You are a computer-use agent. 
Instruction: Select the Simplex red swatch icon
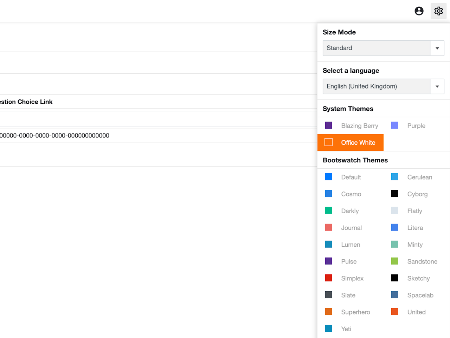328,278
